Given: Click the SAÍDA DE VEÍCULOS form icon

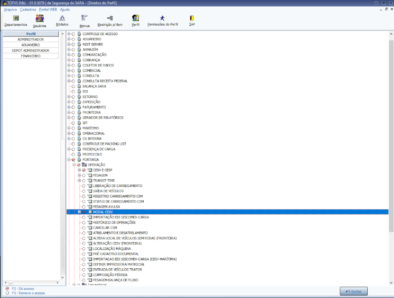Looking at the screenshot, I should coord(90,191).
